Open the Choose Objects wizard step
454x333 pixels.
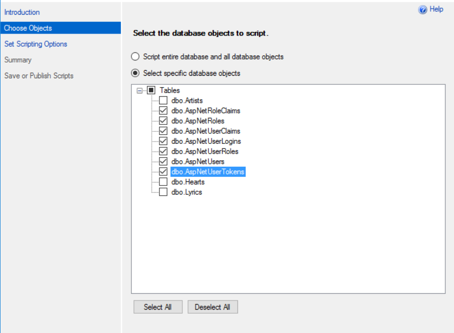point(28,28)
